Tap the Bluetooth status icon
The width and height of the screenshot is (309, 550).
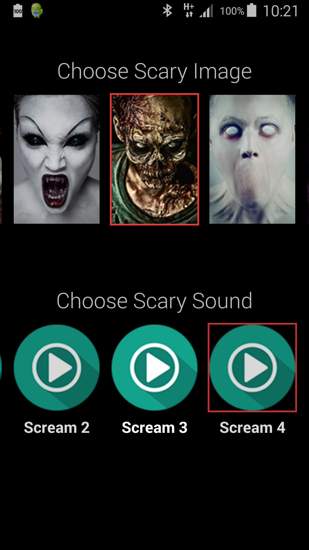pyautogui.click(x=167, y=11)
